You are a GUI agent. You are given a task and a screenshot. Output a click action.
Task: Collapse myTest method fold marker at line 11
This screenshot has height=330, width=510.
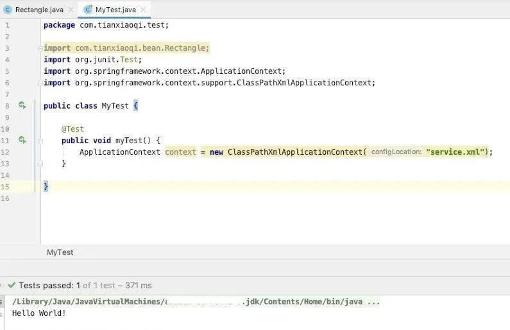click(x=40, y=141)
